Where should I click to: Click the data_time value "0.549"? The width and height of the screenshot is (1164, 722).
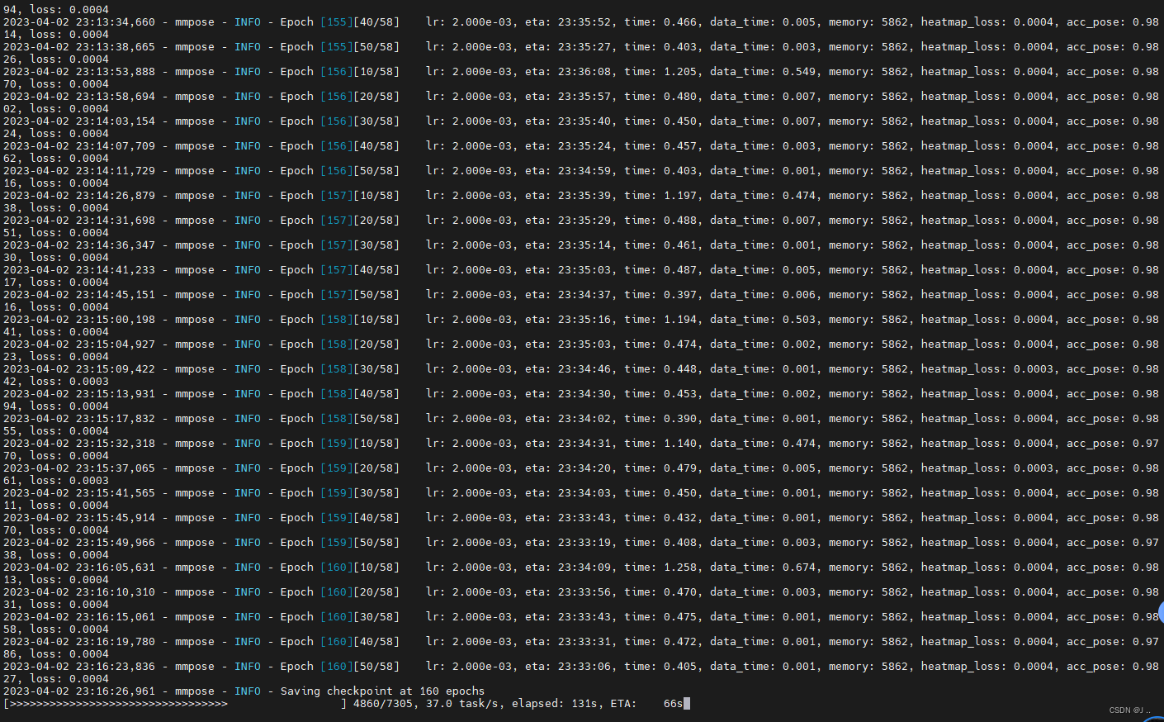[x=798, y=72]
